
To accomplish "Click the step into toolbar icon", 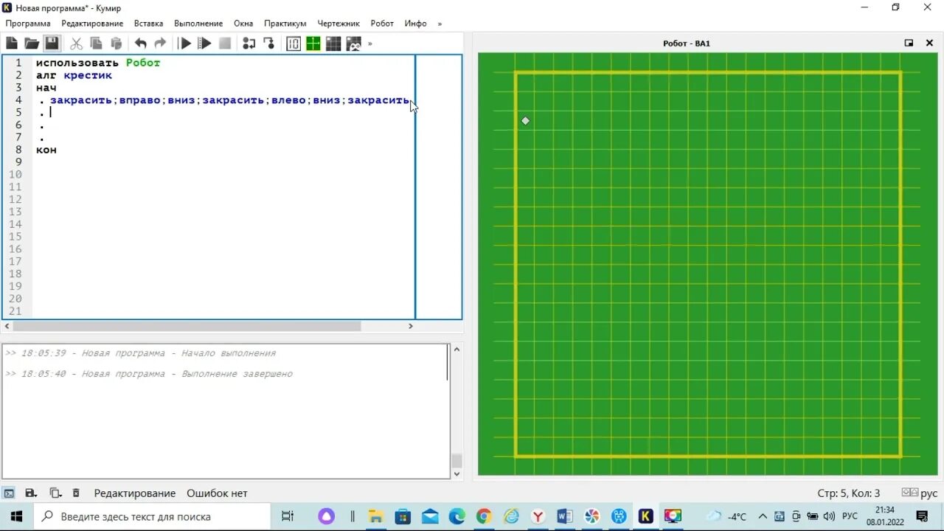I will click(249, 44).
